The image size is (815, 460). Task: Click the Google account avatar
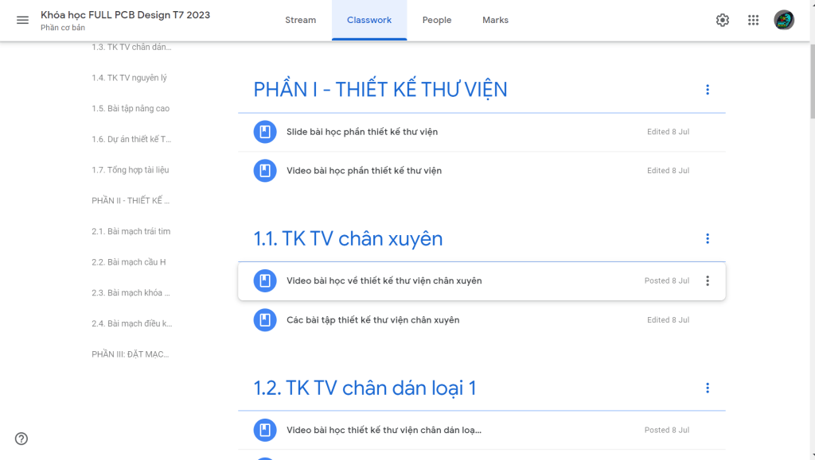click(x=784, y=20)
